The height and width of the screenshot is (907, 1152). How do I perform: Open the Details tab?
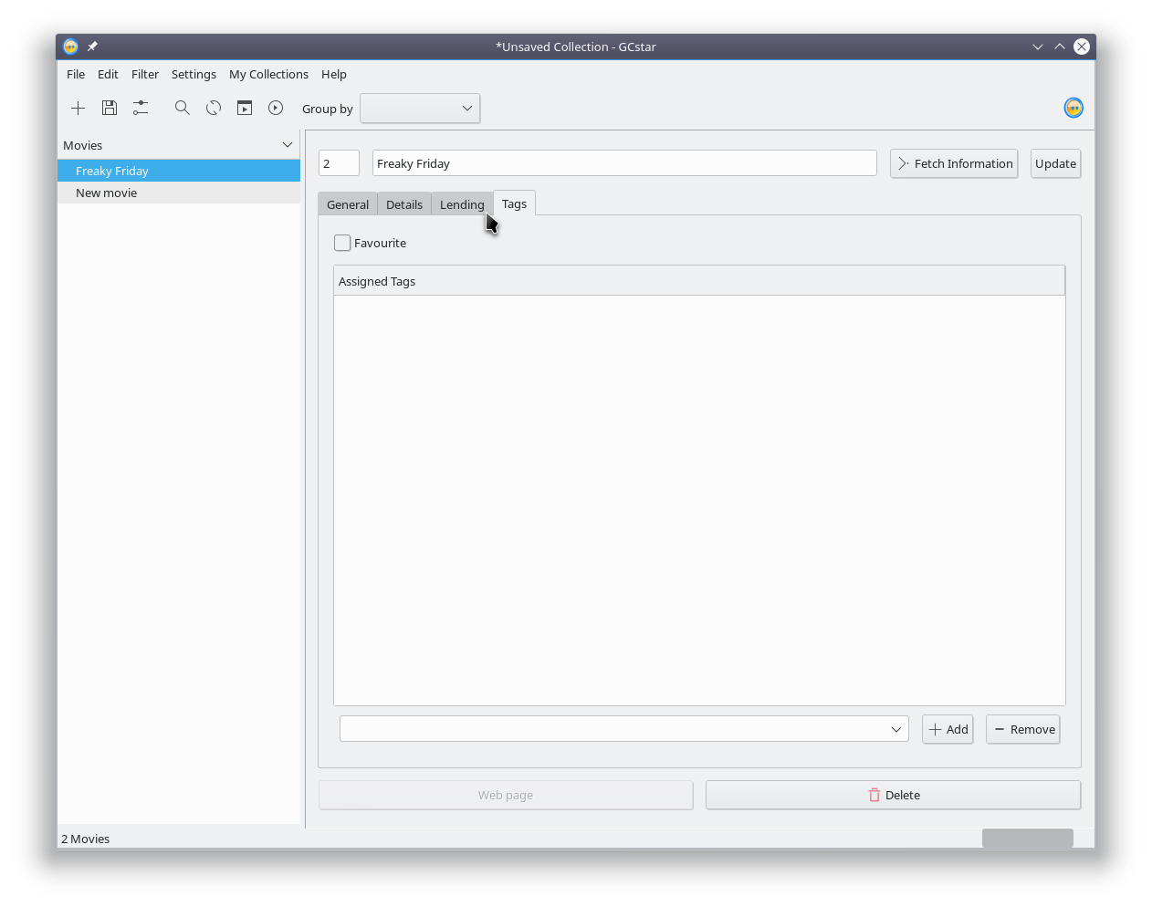coord(404,205)
